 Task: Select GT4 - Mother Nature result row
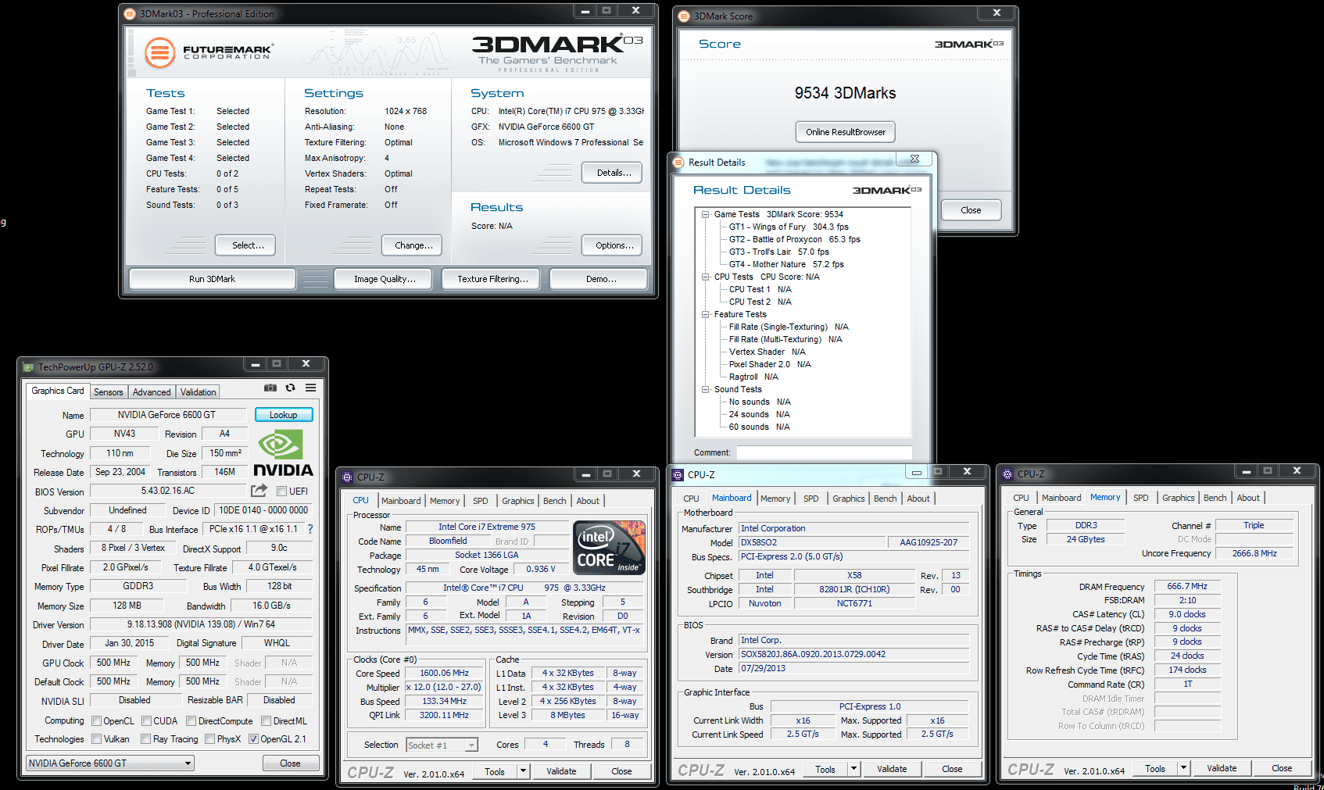(x=786, y=264)
